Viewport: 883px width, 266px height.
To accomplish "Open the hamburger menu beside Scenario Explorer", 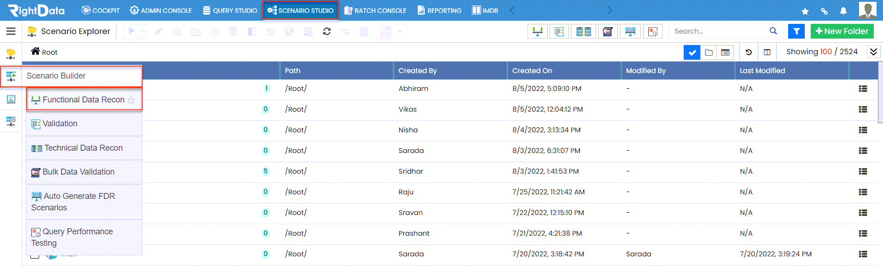I will point(11,31).
